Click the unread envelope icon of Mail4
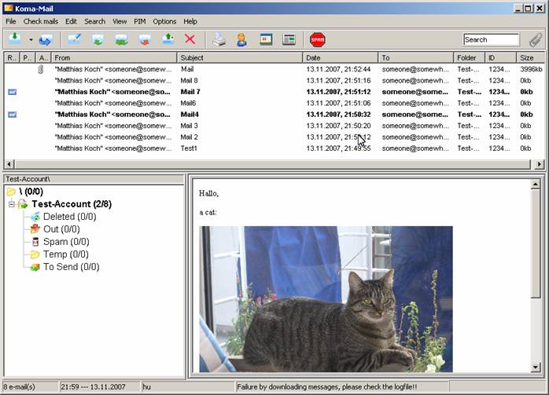 (x=13, y=115)
